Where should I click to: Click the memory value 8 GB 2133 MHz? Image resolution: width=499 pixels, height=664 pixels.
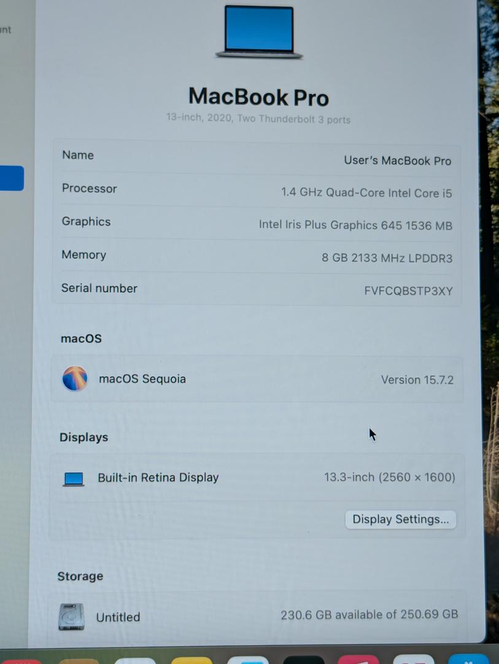[387, 258]
